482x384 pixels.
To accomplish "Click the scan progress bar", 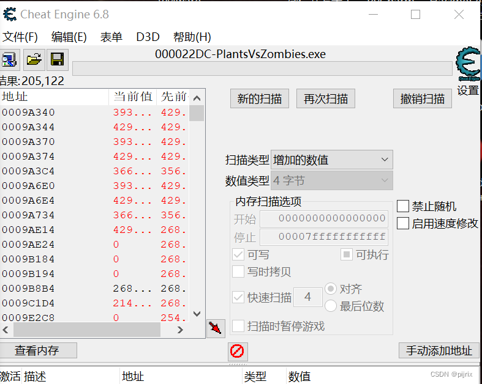I will coord(262,68).
